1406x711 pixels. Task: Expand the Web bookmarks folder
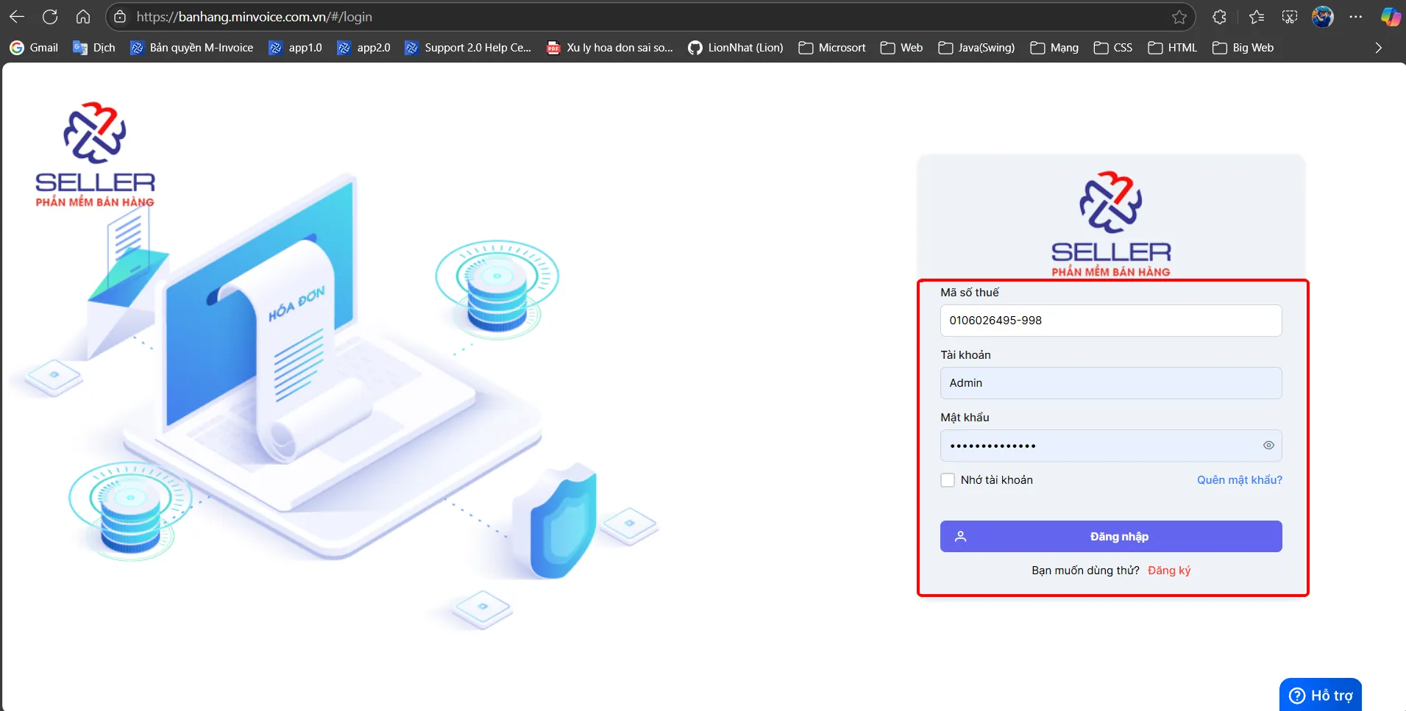[x=901, y=48]
